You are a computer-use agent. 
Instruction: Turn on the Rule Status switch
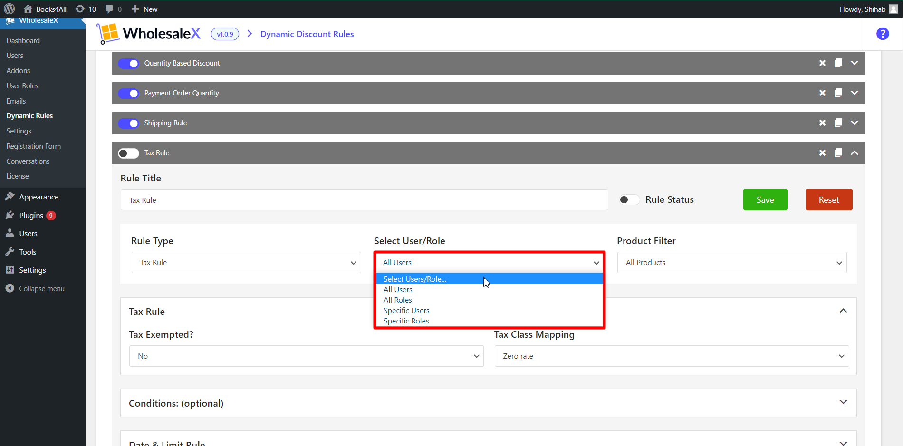point(629,200)
